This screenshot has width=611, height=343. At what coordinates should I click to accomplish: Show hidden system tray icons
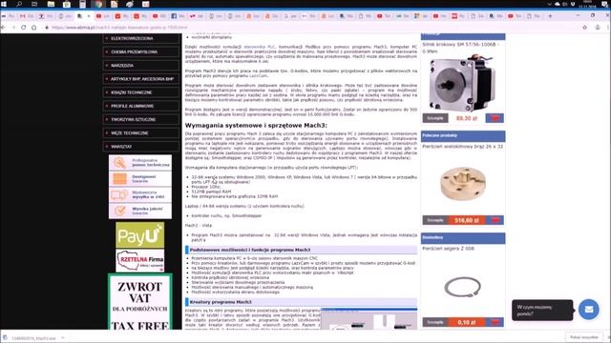coord(550,4)
